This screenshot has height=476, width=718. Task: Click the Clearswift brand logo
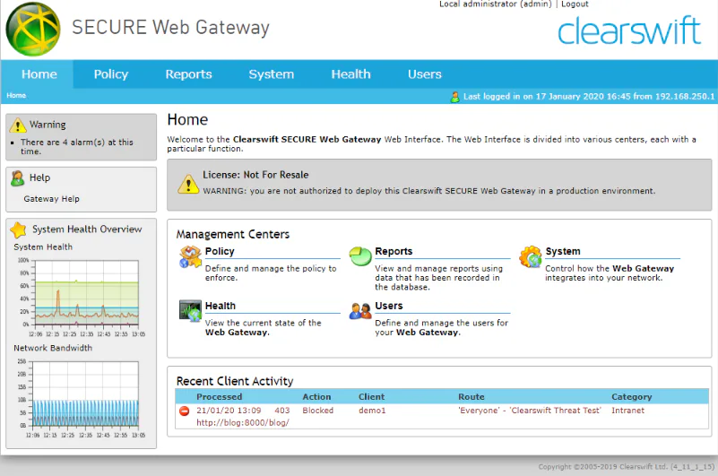pos(629,30)
